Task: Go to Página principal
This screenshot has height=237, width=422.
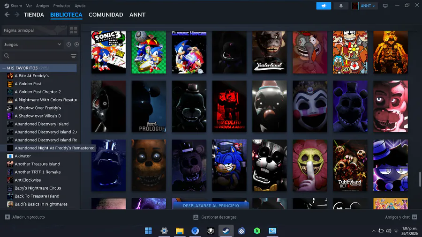Action: click(34, 30)
